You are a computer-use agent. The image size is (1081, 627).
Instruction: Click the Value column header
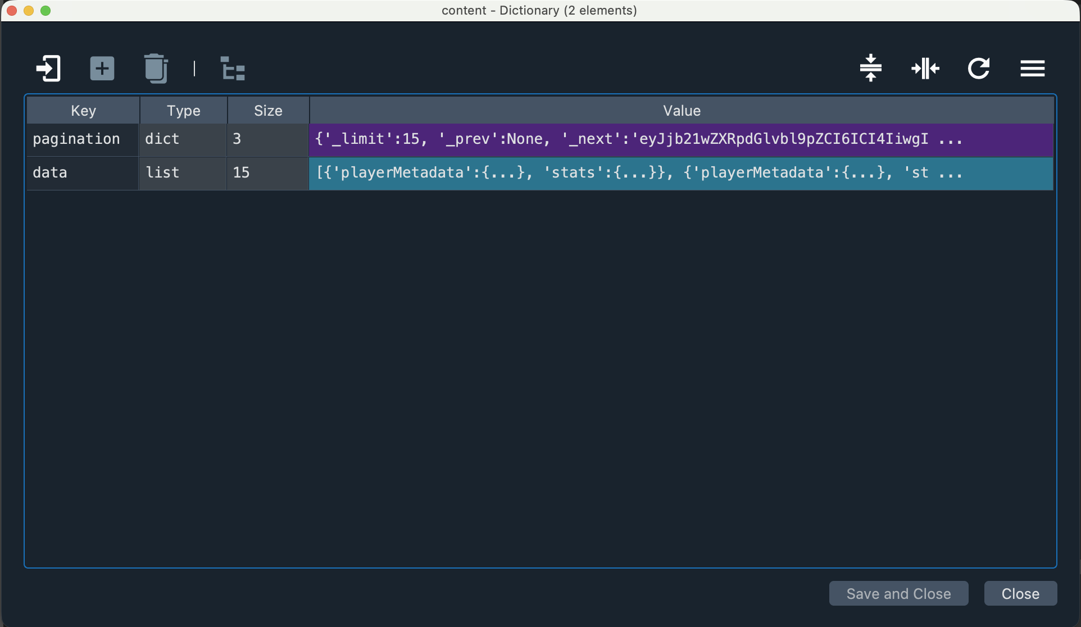pos(681,111)
